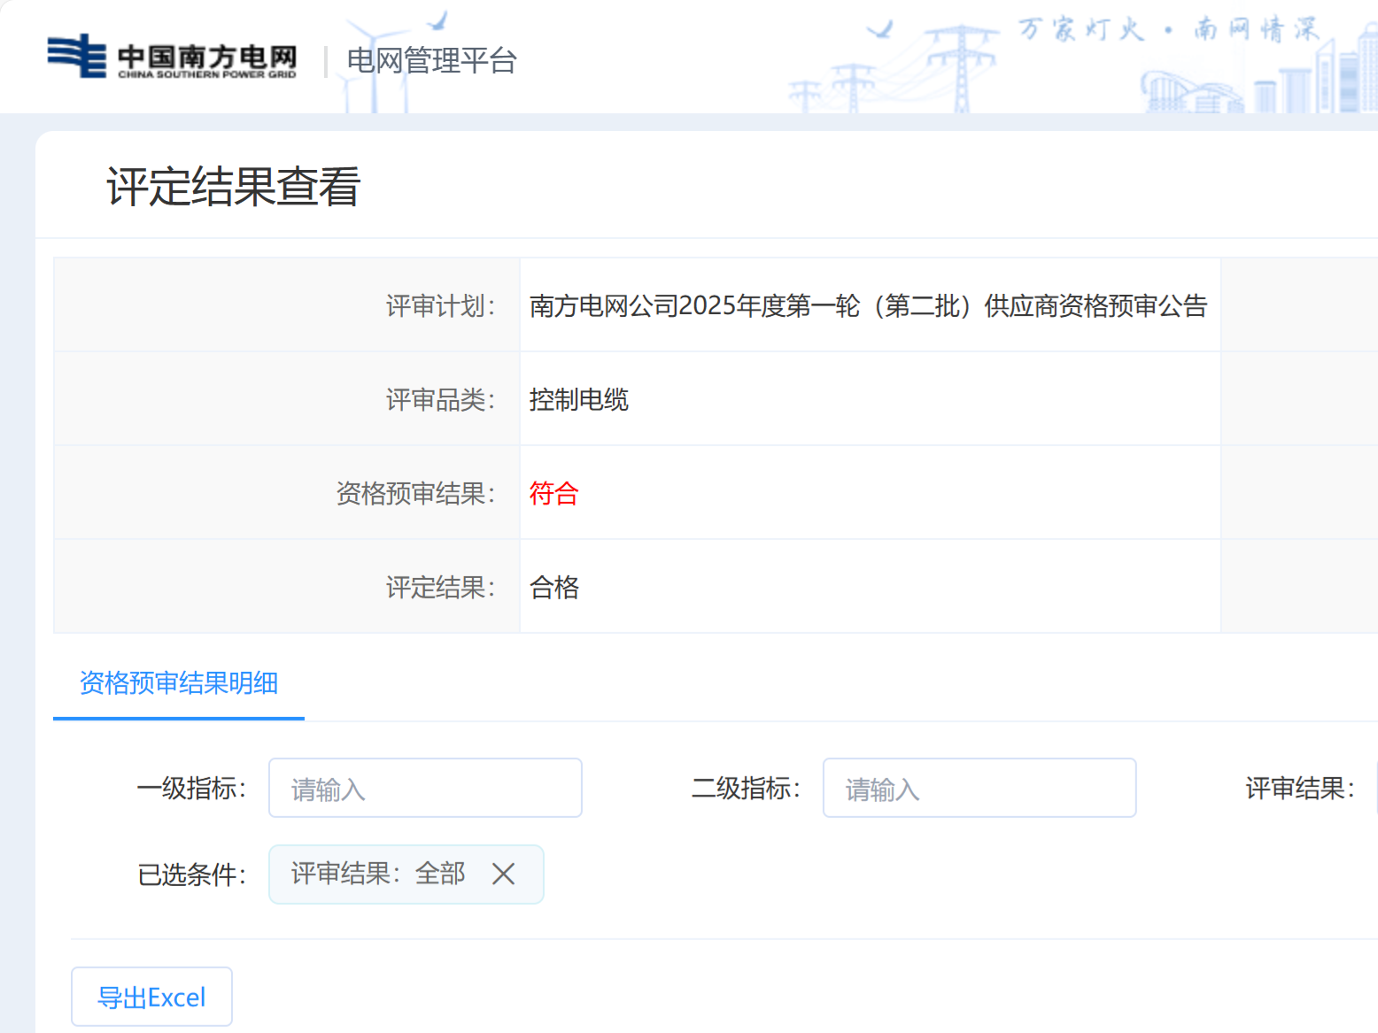Click the 万家灯火·南网情深 slogan banner
This screenshot has height=1033, width=1378.
point(1167,30)
